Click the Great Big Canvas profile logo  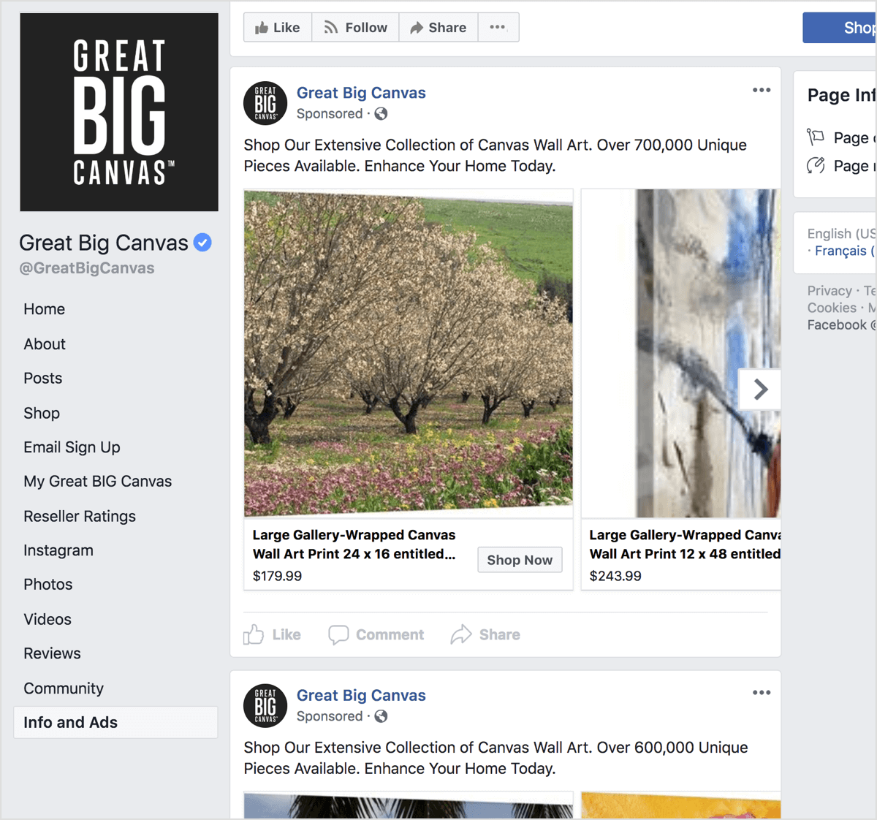click(x=119, y=113)
